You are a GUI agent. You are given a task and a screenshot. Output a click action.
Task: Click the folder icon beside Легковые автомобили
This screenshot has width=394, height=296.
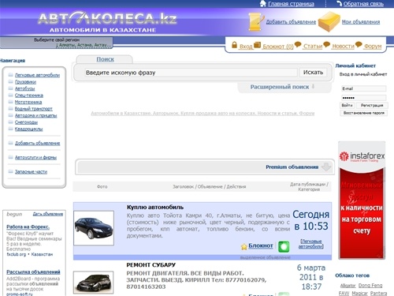(x=11, y=75)
